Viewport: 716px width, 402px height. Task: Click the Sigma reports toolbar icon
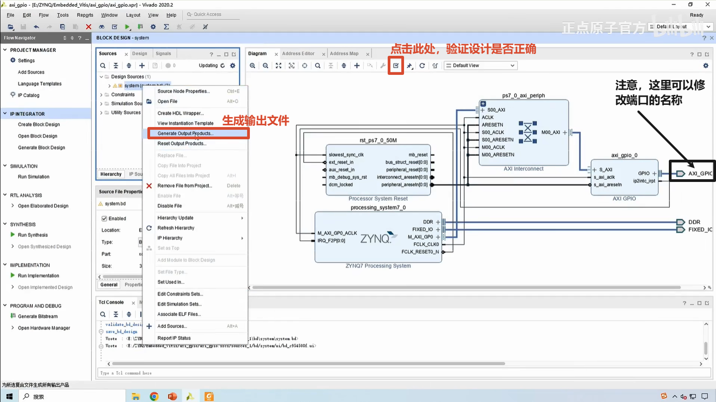(166, 27)
